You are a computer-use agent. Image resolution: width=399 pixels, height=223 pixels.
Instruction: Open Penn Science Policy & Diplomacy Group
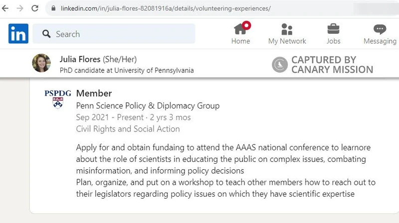148,106
